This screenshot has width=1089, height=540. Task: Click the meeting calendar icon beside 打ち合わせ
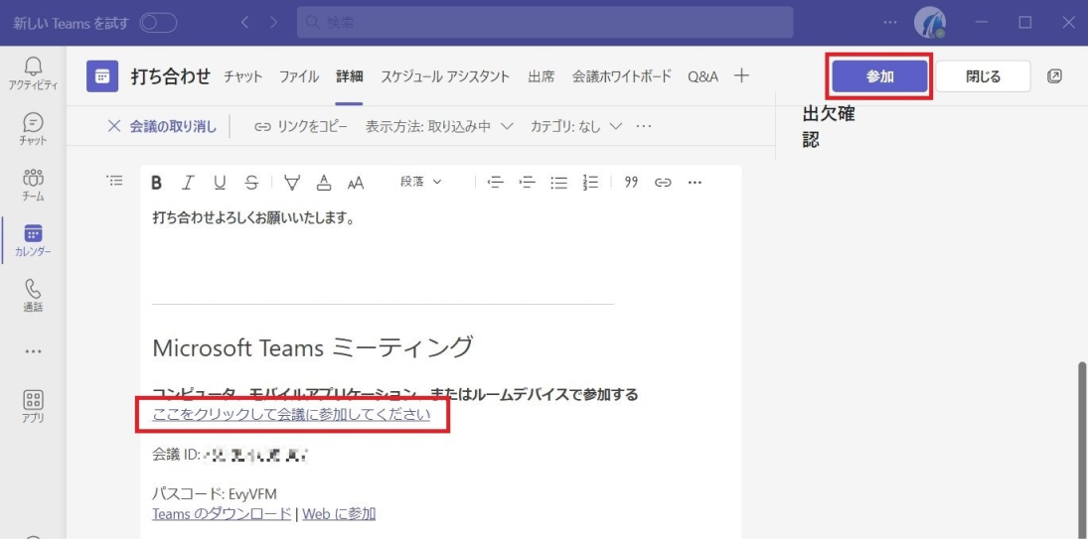(102, 76)
